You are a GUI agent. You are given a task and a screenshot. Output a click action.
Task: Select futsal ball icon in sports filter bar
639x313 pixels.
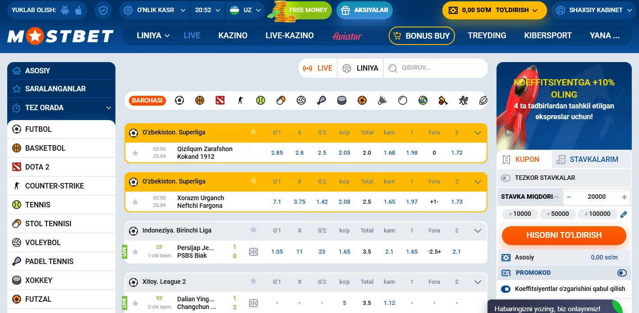pyautogui.click(x=362, y=100)
